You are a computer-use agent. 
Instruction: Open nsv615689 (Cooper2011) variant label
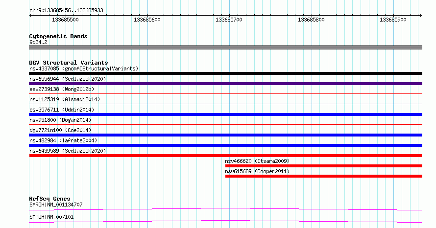(257, 171)
